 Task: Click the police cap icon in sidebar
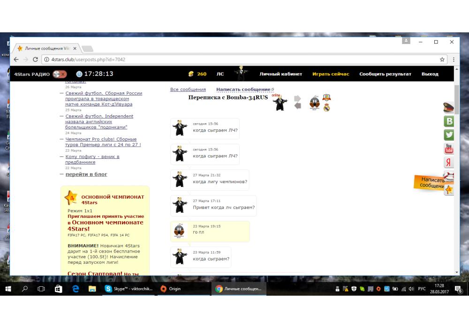[449, 108]
